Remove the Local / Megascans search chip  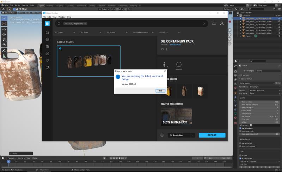pyautogui.click(x=85, y=24)
